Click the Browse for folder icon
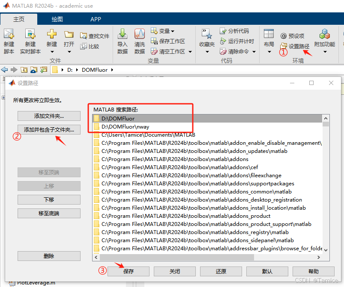 [x=34, y=70]
